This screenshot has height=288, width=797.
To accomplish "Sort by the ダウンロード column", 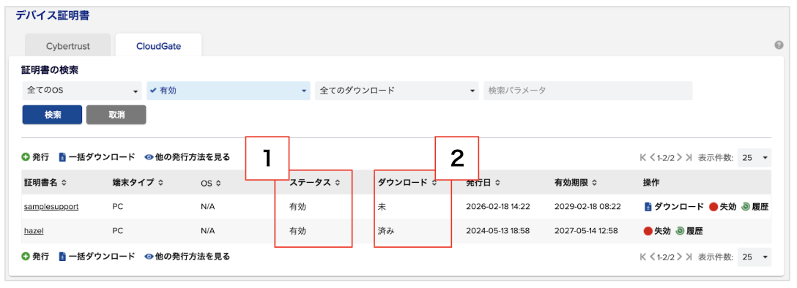I will tap(407, 183).
